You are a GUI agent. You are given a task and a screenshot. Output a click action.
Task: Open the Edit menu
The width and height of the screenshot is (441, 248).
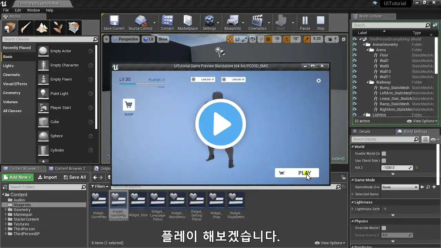coord(18,10)
